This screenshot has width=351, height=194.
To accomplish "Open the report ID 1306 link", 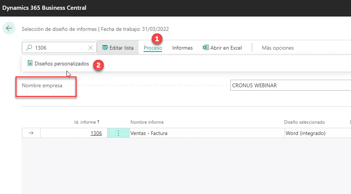I will [96, 133].
